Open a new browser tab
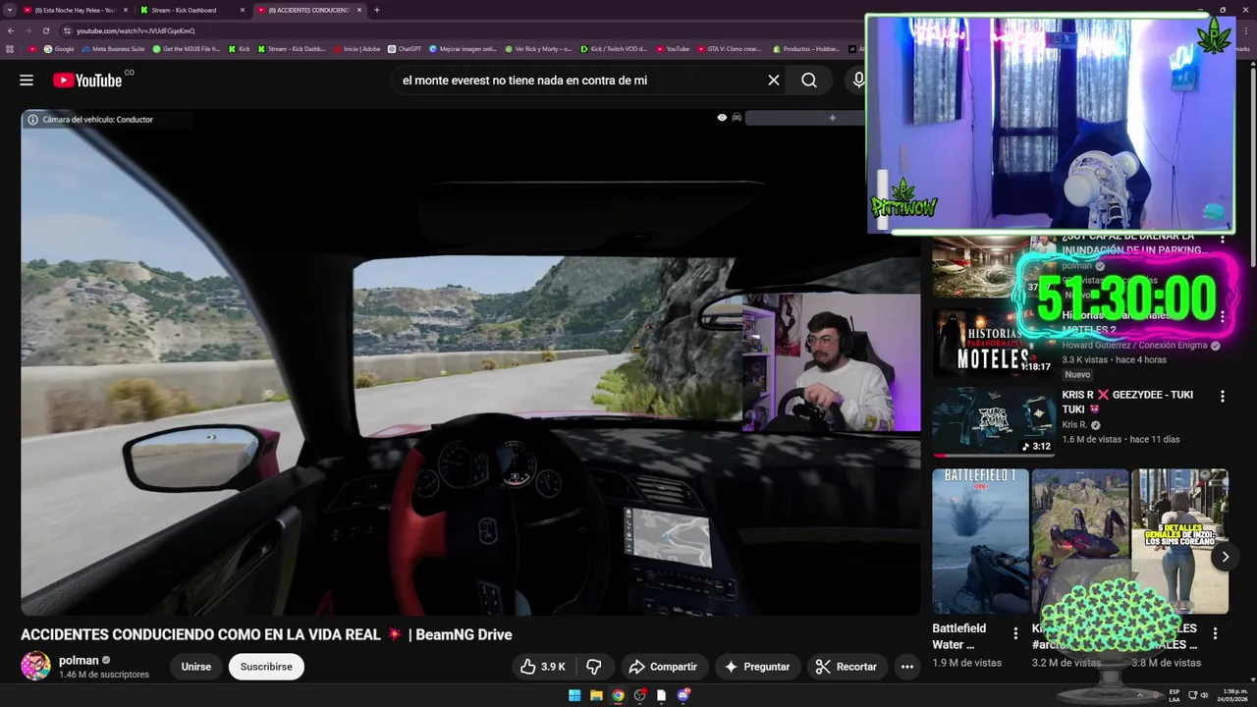1257x707 pixels. (x=377, y=10)
